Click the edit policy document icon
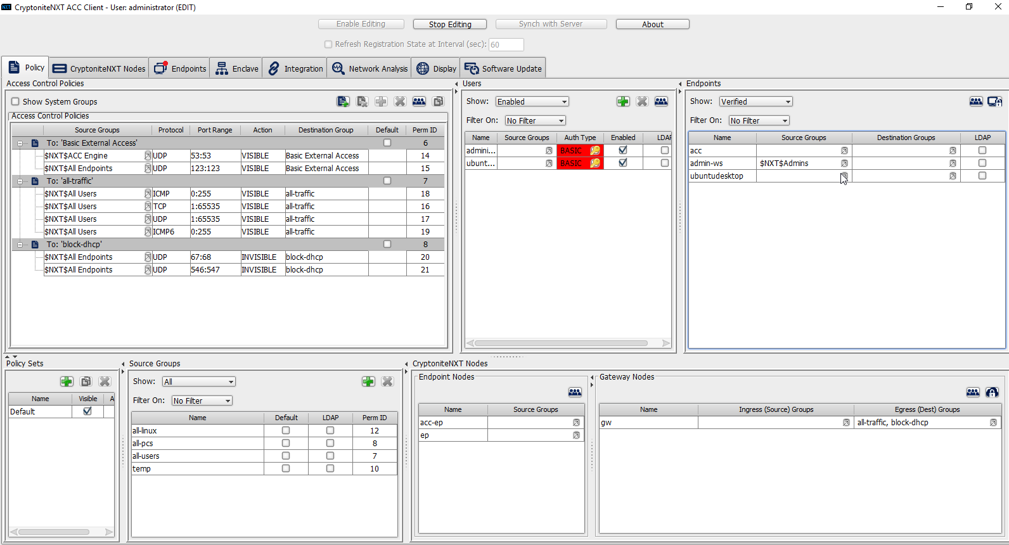This screenshot has height=545, width=1009. coord(362,101)
